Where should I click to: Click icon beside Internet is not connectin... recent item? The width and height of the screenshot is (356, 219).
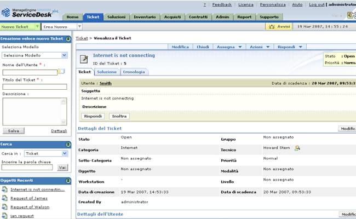click(x=4, y=189)
